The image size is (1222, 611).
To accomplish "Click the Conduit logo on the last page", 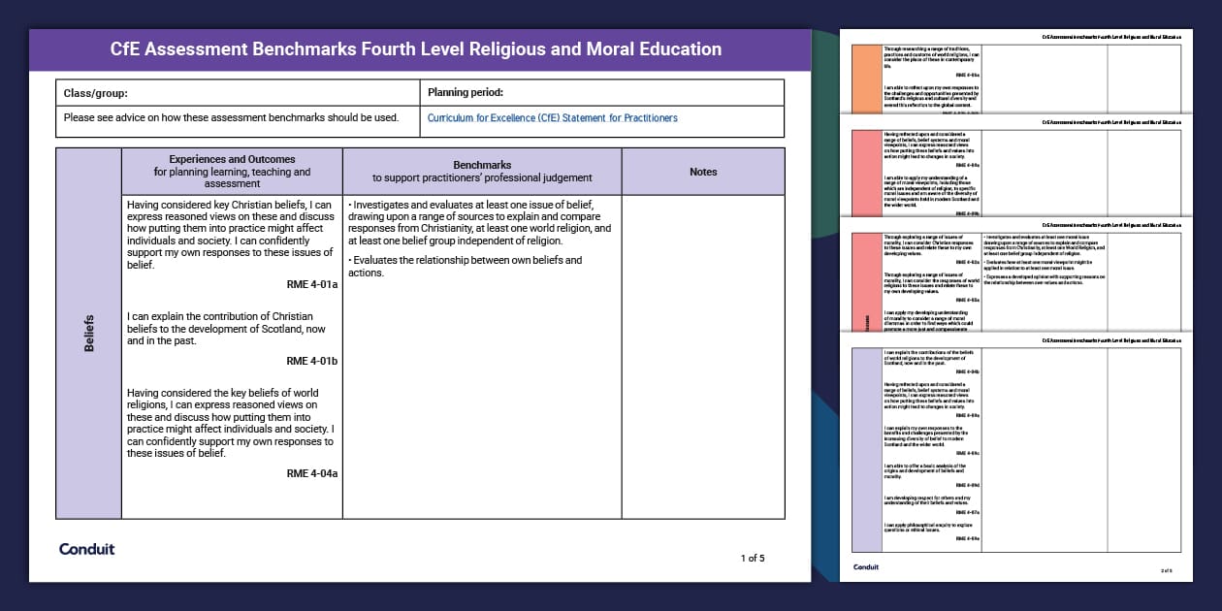I will [866, 567].
